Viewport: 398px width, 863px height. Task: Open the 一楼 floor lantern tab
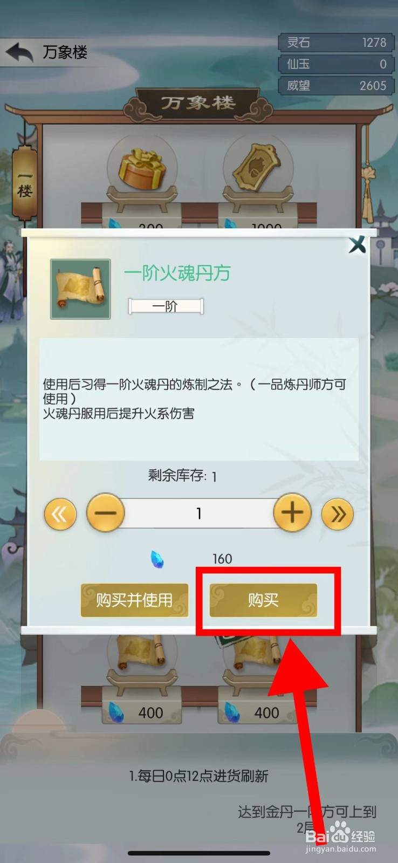coord(25,183)
